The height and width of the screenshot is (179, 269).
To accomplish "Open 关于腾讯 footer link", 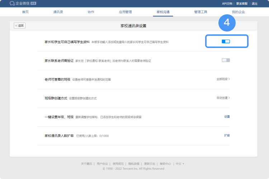I will pos(86,164).
